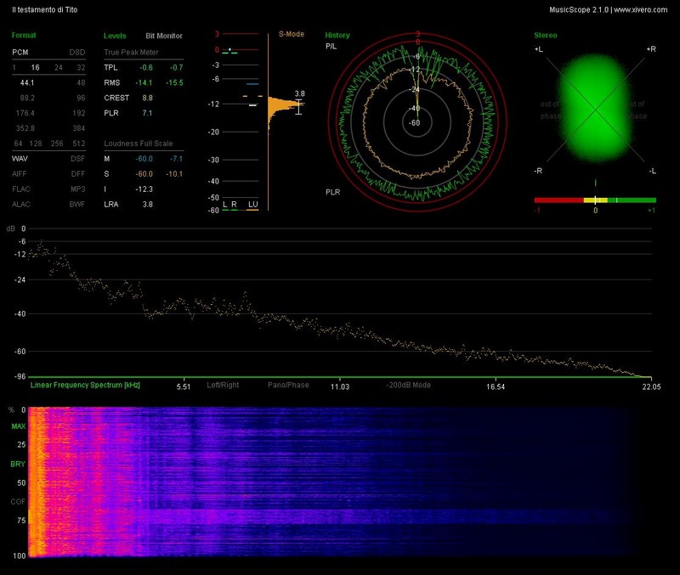Click the Loudness Full Scale label
Image resolution: width=680 pixels, height=575 pixels.
pyautogui.click(x=139, y=144)
